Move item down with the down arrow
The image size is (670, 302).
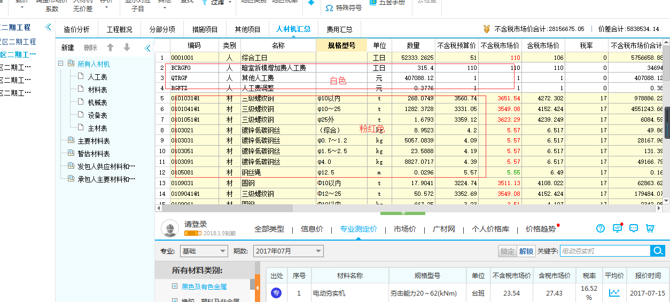coord(127,47)
